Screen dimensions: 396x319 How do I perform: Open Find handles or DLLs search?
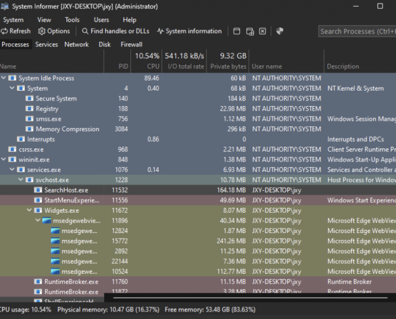point(85,31)
